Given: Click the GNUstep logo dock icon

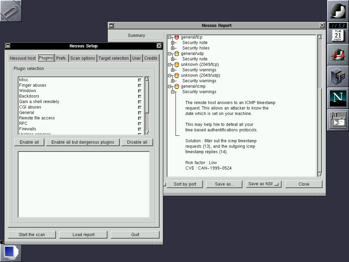Looking at the screenshot, I should pyautogui.click(x=338, y=11).
